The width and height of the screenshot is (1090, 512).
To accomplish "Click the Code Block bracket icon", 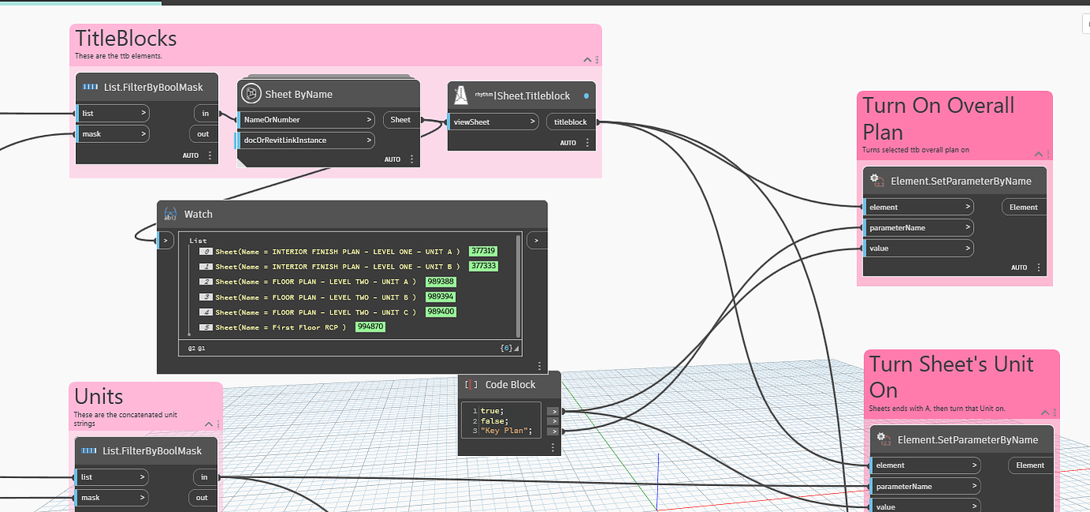I will click(472, 385).
